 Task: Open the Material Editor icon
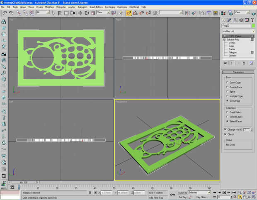click(223, 13)
